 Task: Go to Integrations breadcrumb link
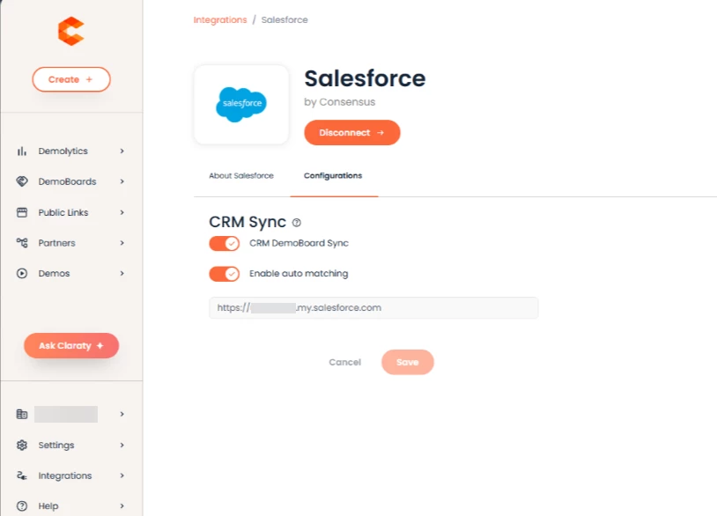(x=220, y=19)
